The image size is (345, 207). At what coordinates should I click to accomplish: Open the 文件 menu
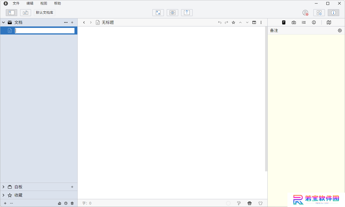tap(16, 3)
